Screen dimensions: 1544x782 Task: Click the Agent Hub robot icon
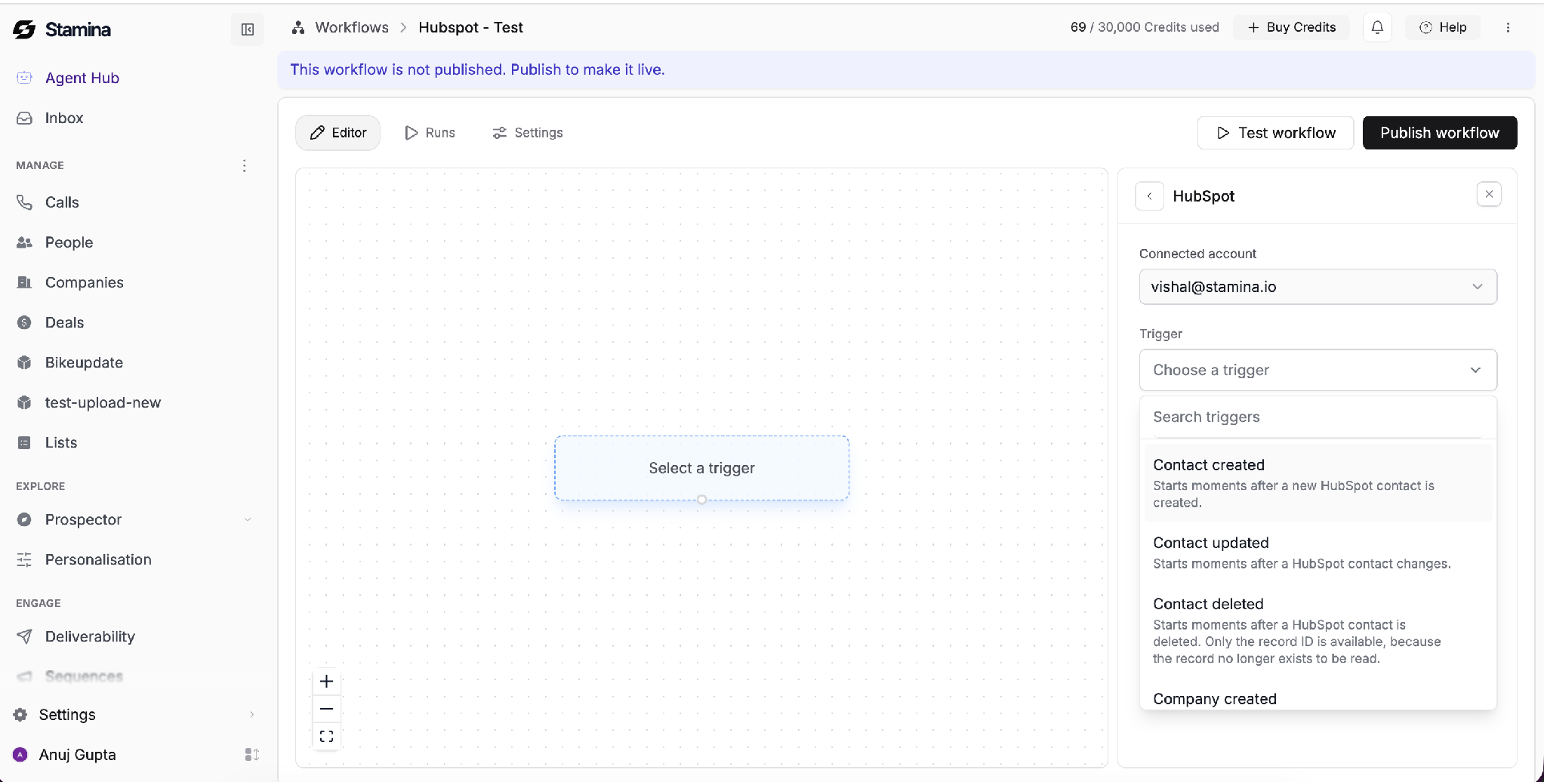pos(24,78)
